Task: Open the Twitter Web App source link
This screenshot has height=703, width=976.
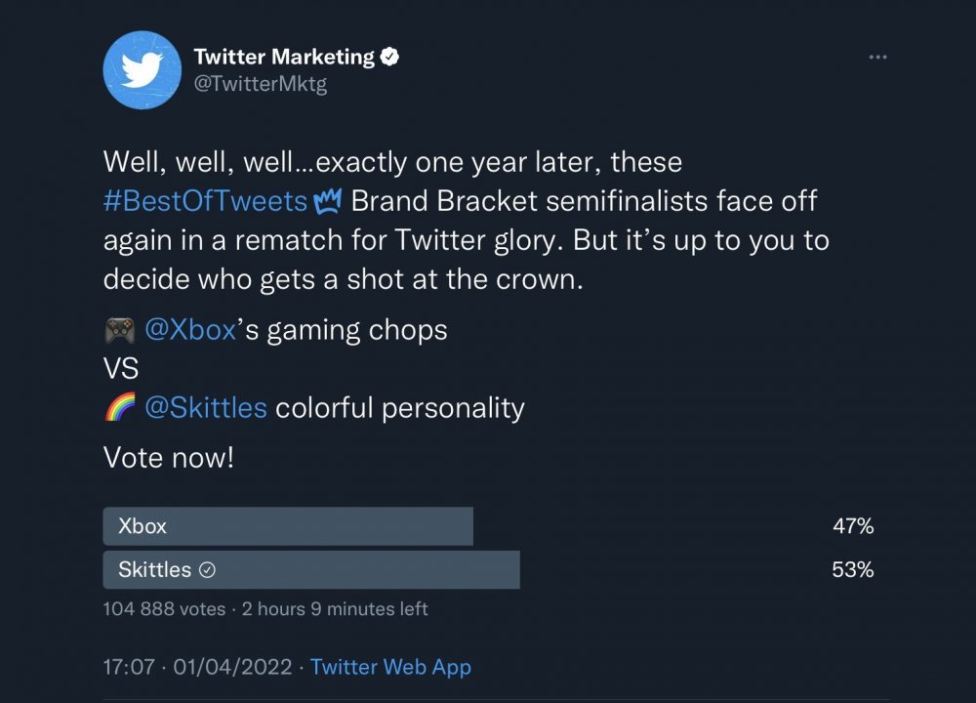Action: (390, 668)
